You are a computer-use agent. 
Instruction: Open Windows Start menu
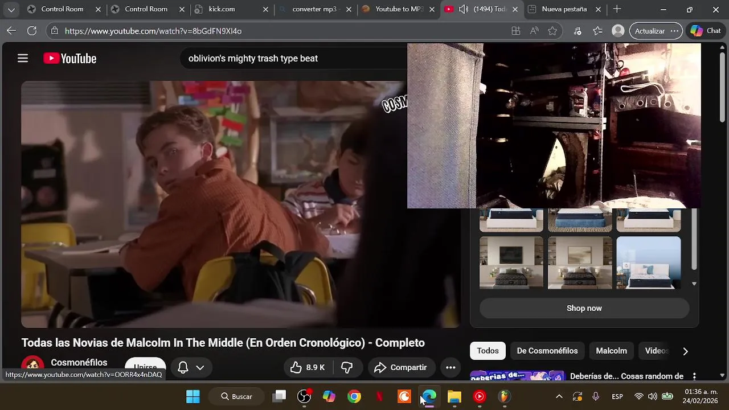pos(193,396)
